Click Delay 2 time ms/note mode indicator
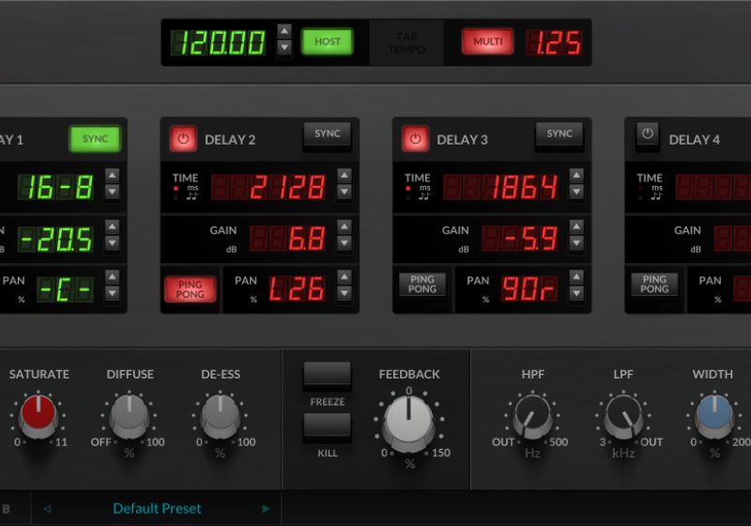 click(186, 193)
